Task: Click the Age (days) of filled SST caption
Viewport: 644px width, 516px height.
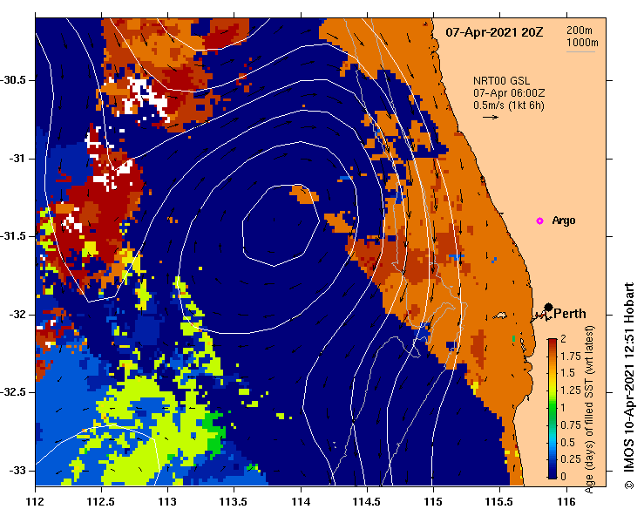Action: tap(590, 409)
